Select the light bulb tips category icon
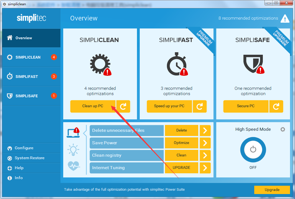The height and width of the screenshot is (199, 295). click(73, 150)
